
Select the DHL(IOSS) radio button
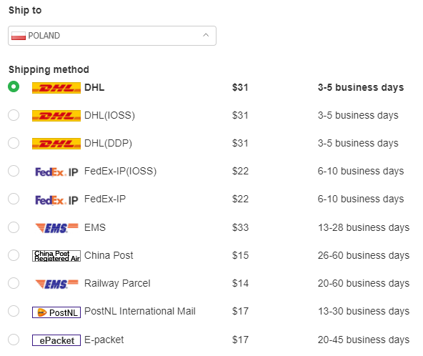click(14, 115)
